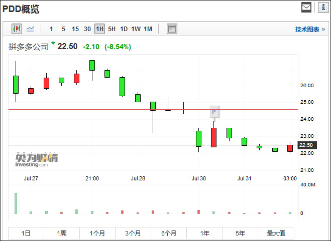Set chart interval to 1W
Screen dimensions: 331x241
[x=136, y=29]
